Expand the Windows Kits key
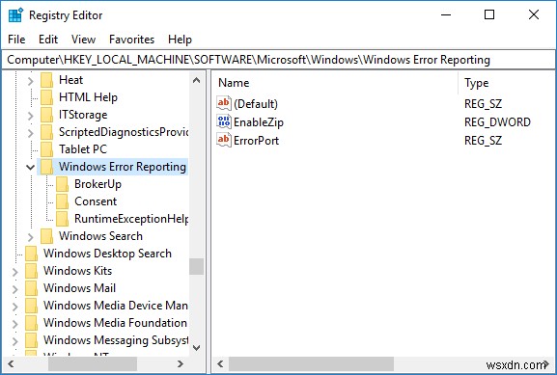Screen dimensions: 557x375 [15, 272]
